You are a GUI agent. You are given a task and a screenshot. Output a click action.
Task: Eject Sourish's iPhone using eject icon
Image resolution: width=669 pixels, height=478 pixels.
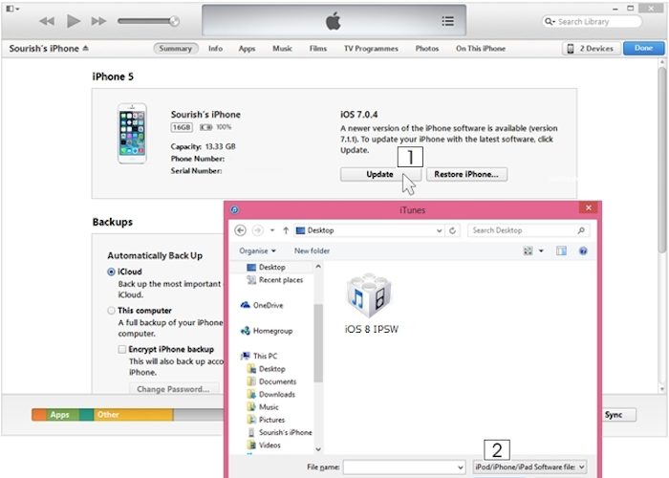[x=85, y=48]
